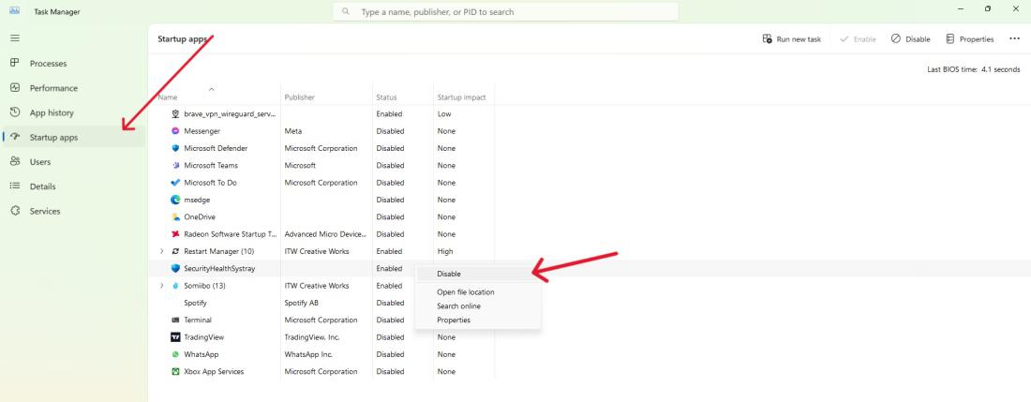Switch to the App history tab
1031x402 pixels.
(74, 112)
